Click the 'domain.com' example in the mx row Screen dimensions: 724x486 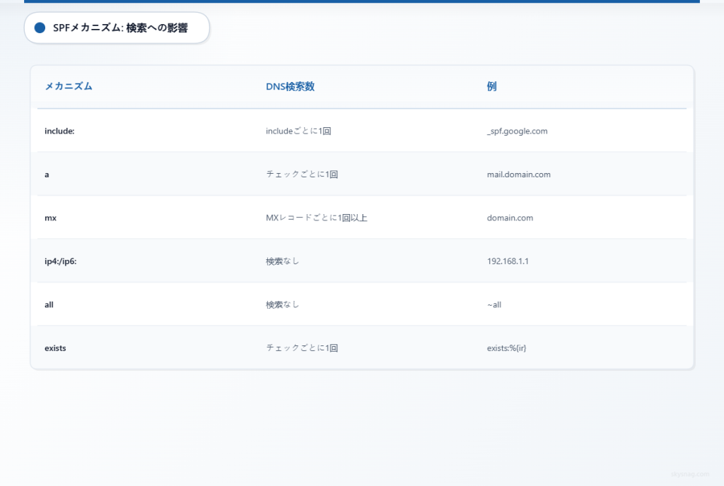click(510, 218)
